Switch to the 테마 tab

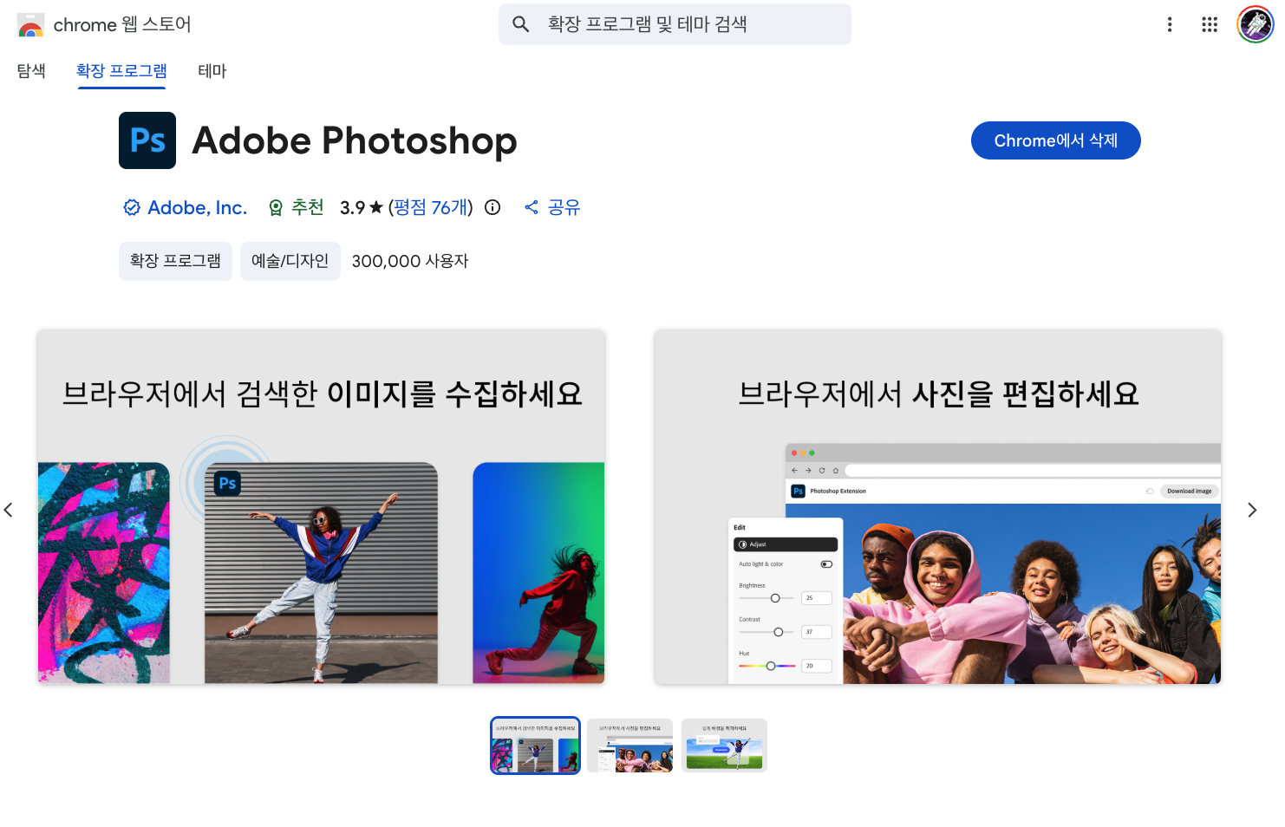click(212, 71)
